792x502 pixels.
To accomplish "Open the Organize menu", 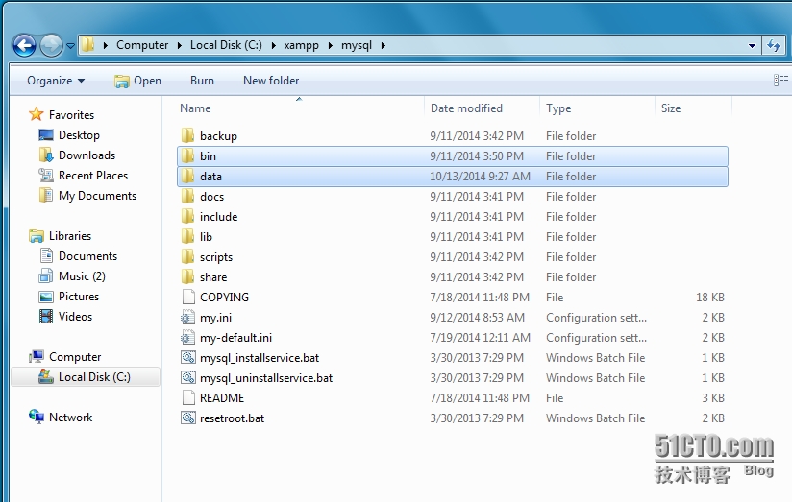I will click(56, 81).
